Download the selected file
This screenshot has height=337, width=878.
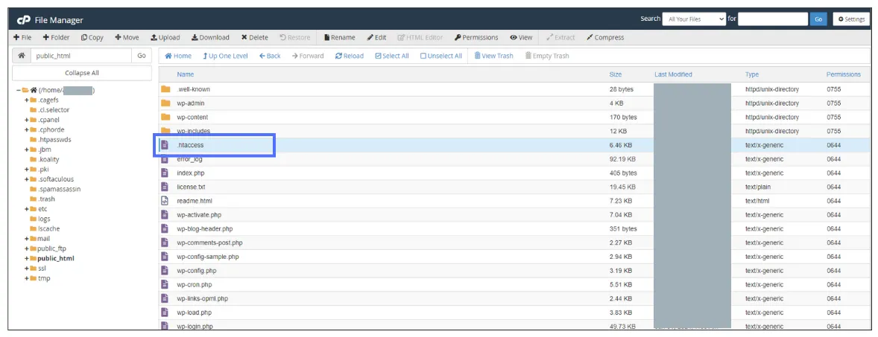click(x=210, y=37)
